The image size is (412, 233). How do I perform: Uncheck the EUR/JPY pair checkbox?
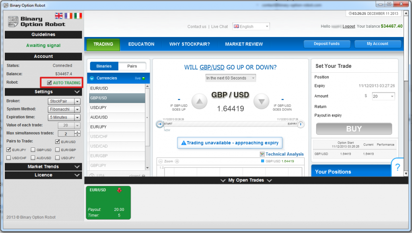tap(9, 149)
